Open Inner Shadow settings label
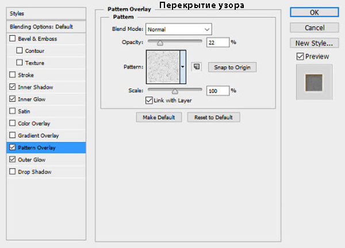The image size is (345, 248). (36, 87)
